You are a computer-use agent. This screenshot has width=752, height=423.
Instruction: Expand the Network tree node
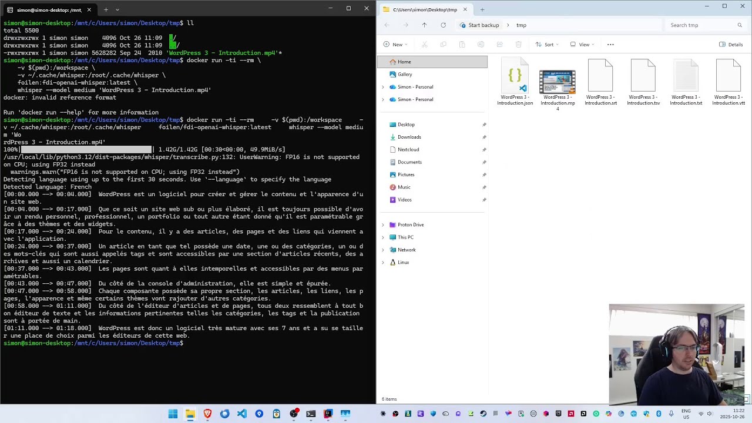[x=383, y=250]
